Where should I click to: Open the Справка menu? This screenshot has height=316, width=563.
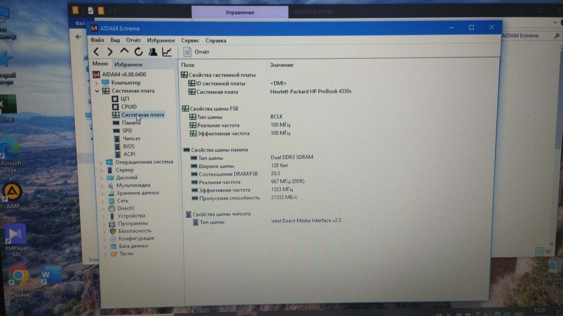(216, 40)
